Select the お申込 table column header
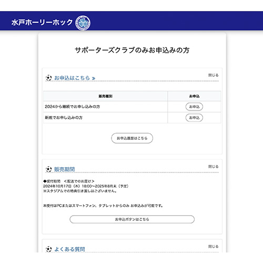 [x=194, y=96]
